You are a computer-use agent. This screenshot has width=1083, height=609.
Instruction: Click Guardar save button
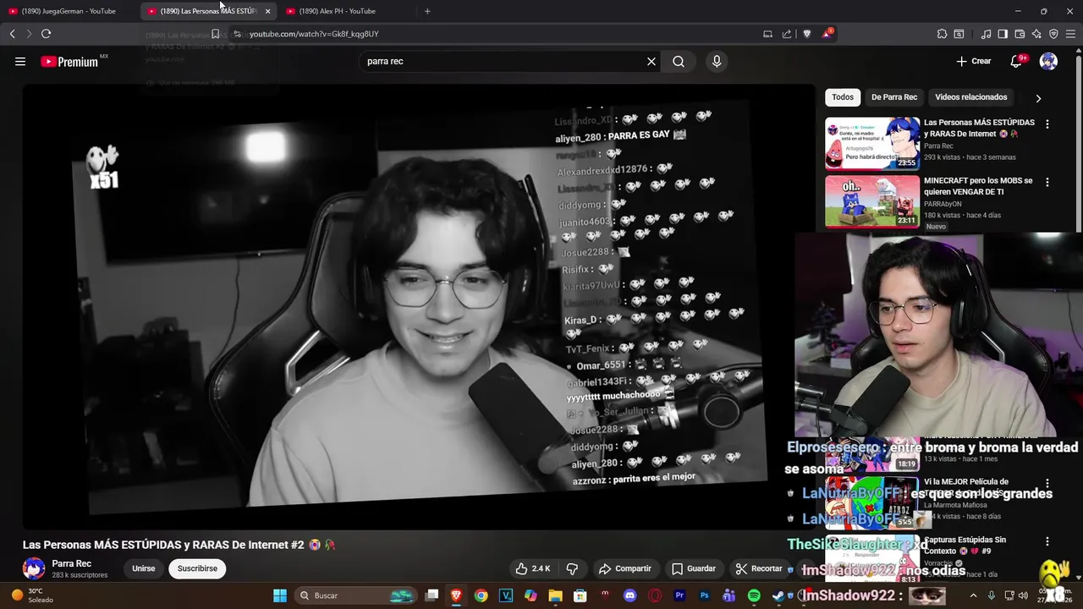694,568
